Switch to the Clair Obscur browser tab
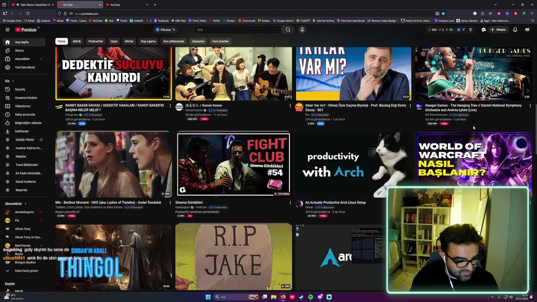 coord(33,5)
